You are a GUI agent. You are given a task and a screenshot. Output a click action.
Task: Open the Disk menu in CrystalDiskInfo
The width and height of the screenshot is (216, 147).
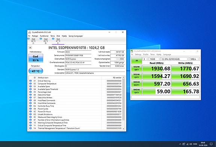[58, 36]
